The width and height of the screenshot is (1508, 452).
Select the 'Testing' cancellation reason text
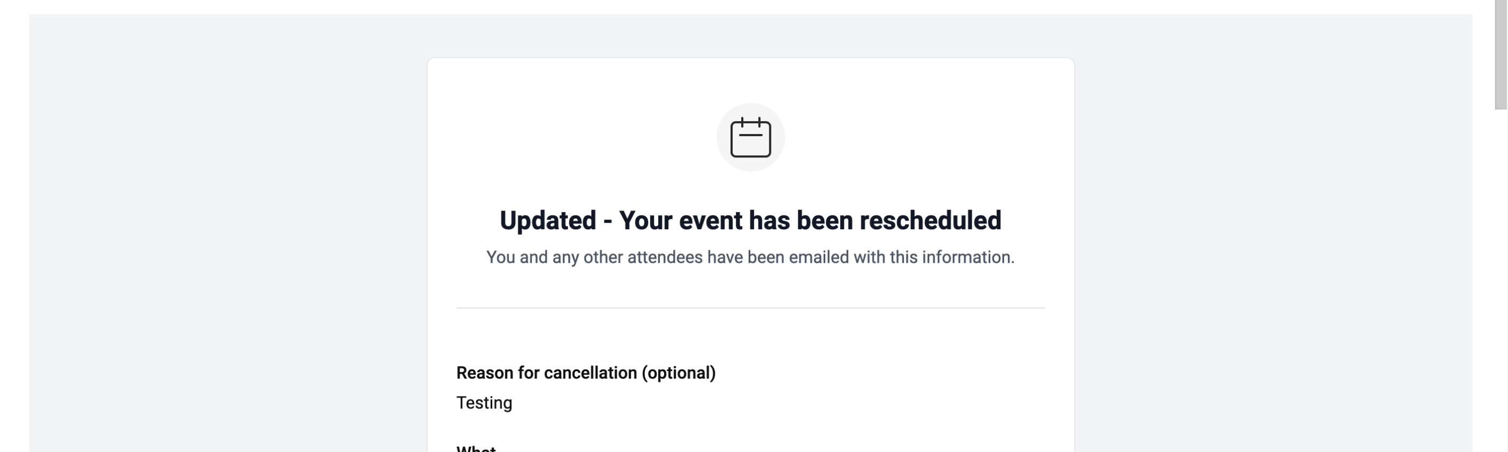point(484,403)
